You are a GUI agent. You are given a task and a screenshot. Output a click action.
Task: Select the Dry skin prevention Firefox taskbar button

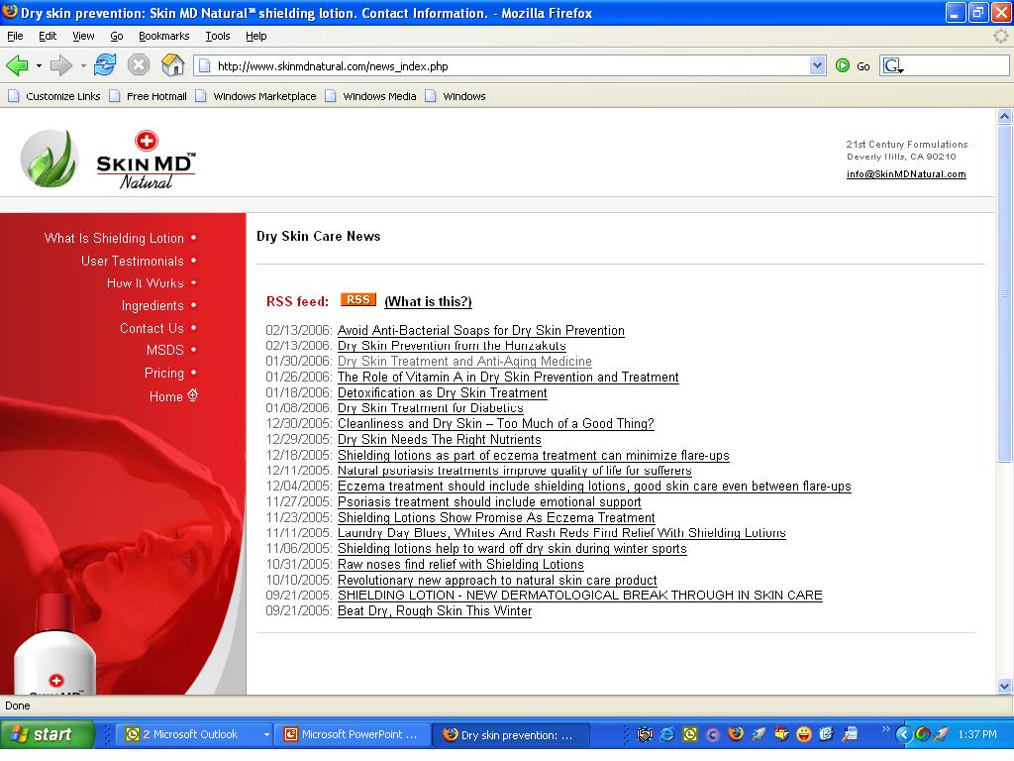pos(511,735)
